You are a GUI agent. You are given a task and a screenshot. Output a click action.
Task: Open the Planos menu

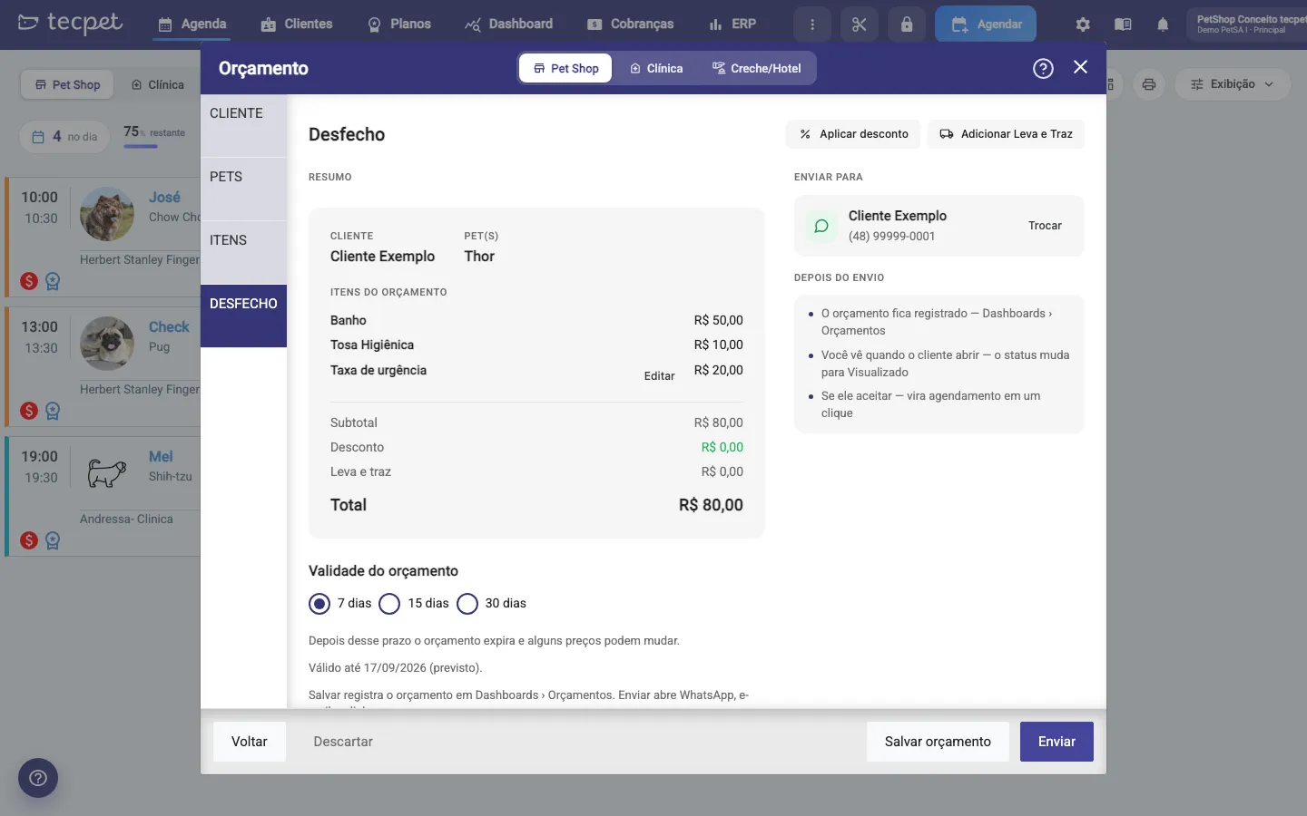(399, 24)
